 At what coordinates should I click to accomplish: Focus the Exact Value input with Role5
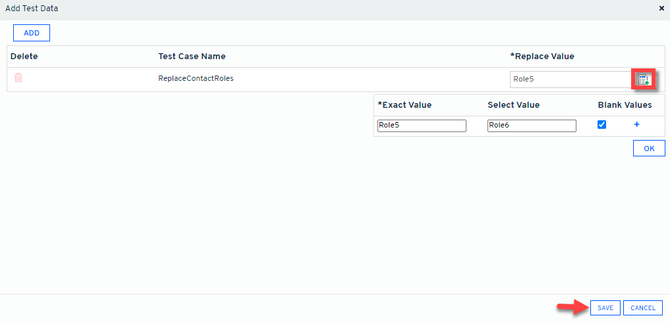tap(422, 126)
